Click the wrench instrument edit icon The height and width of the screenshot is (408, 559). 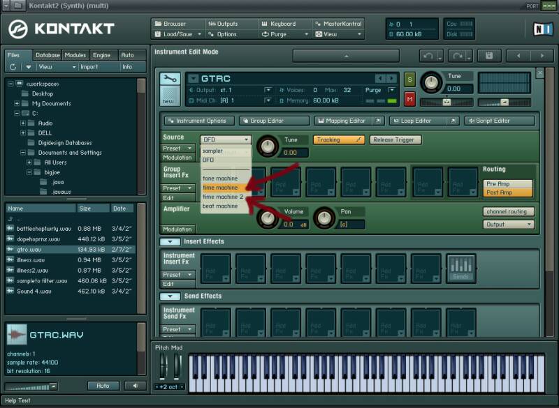click(x=170, y=79)
